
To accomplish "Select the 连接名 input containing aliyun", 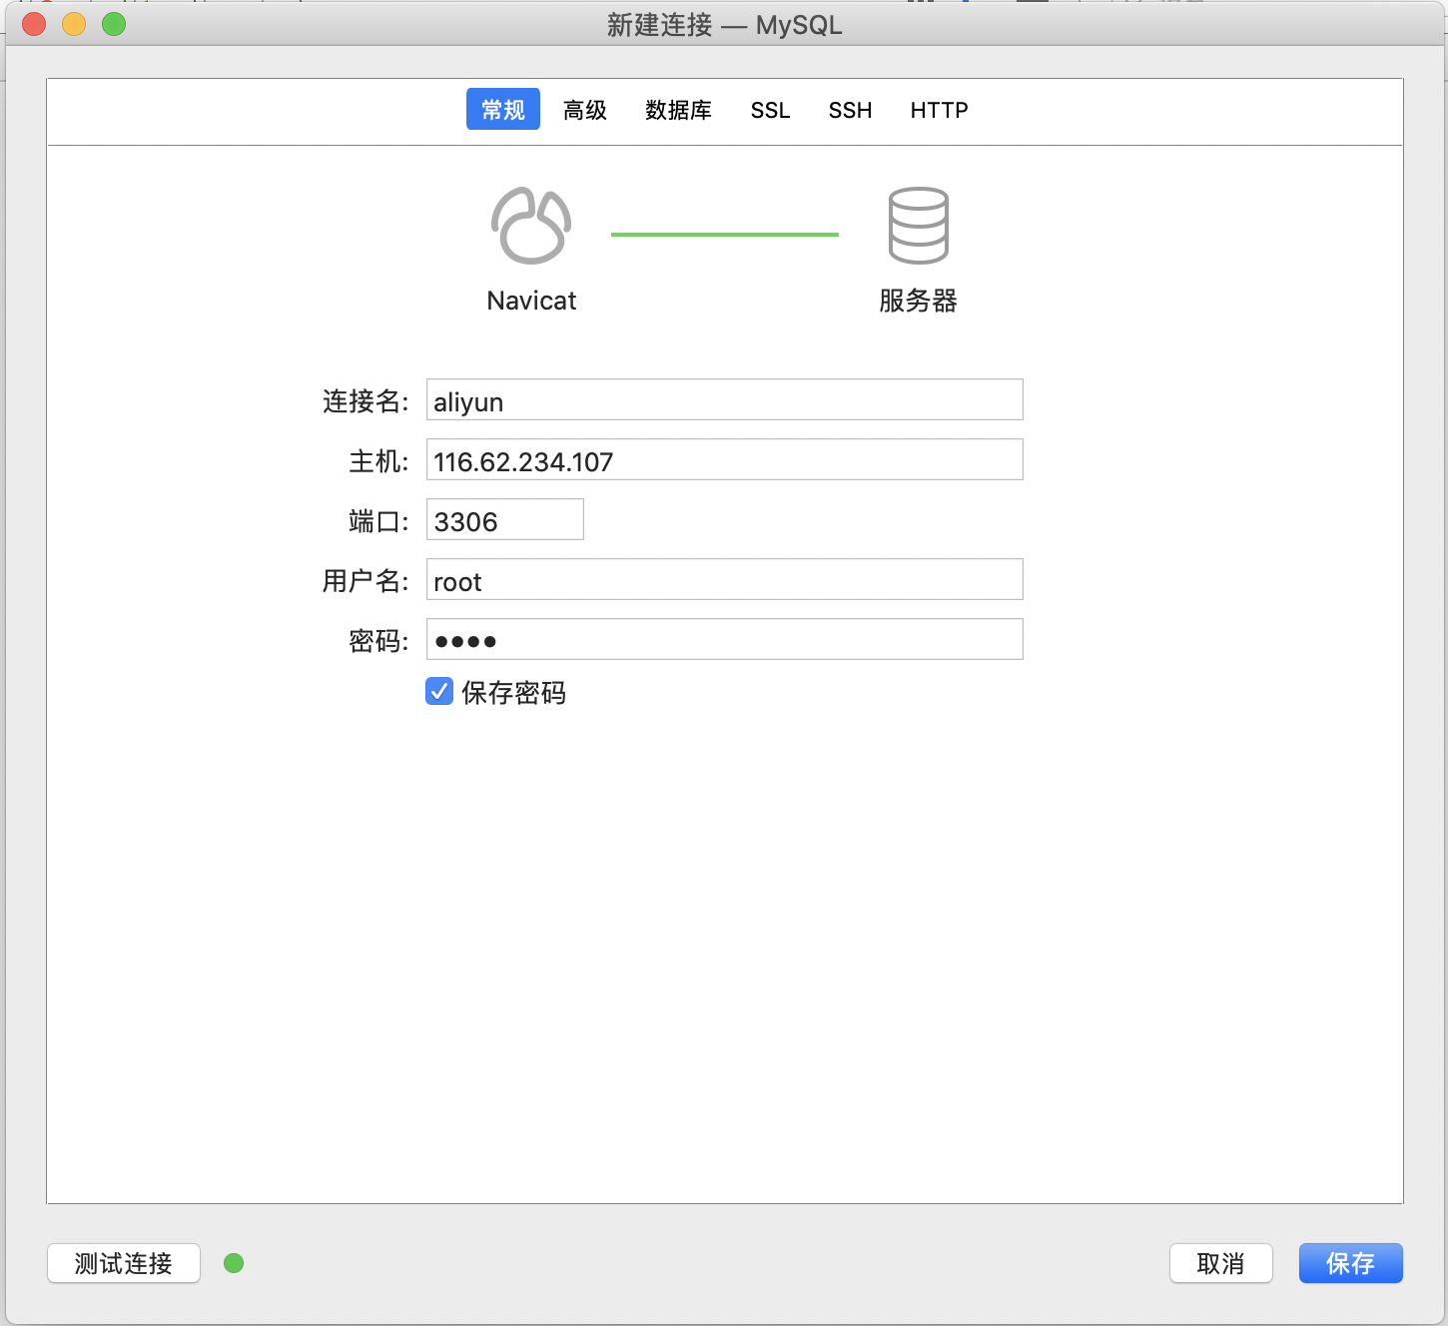I will pos(724,399).
